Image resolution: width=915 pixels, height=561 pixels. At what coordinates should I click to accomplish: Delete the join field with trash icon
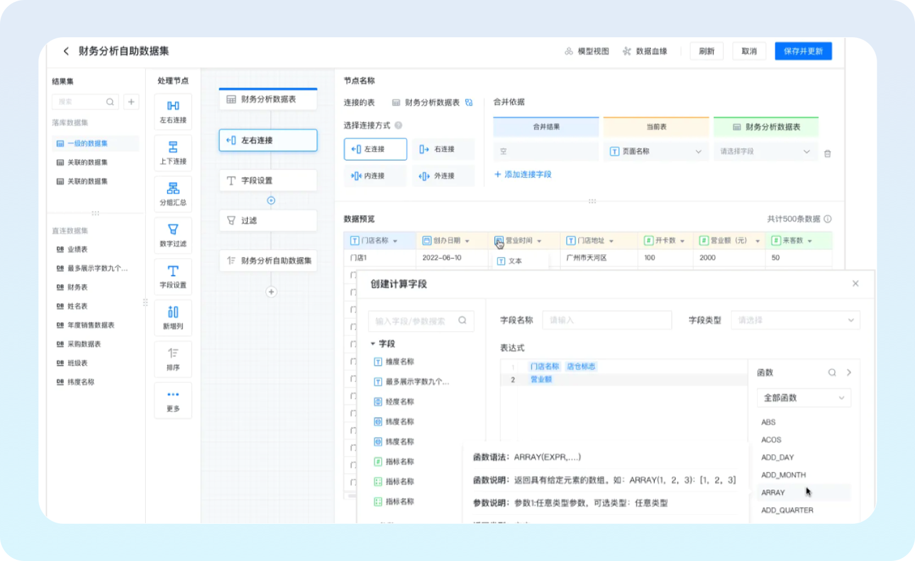[827, 154]
